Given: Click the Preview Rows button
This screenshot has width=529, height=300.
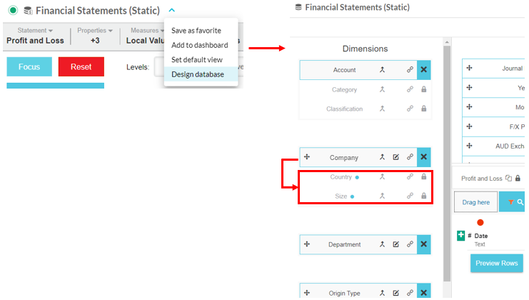Looking at the screenshot, I should [x=497, y=263].
